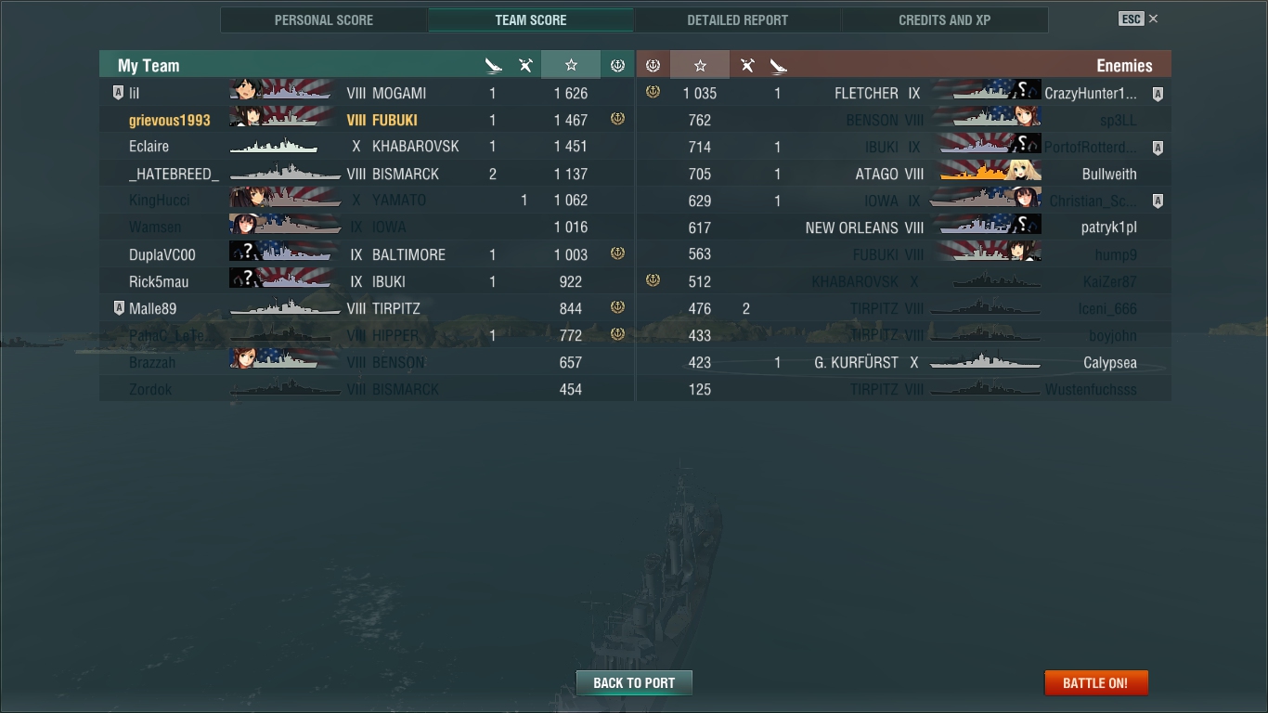1268x713 pixels.
Task: Sort My Team by star XP column
Action: [571, 65]
